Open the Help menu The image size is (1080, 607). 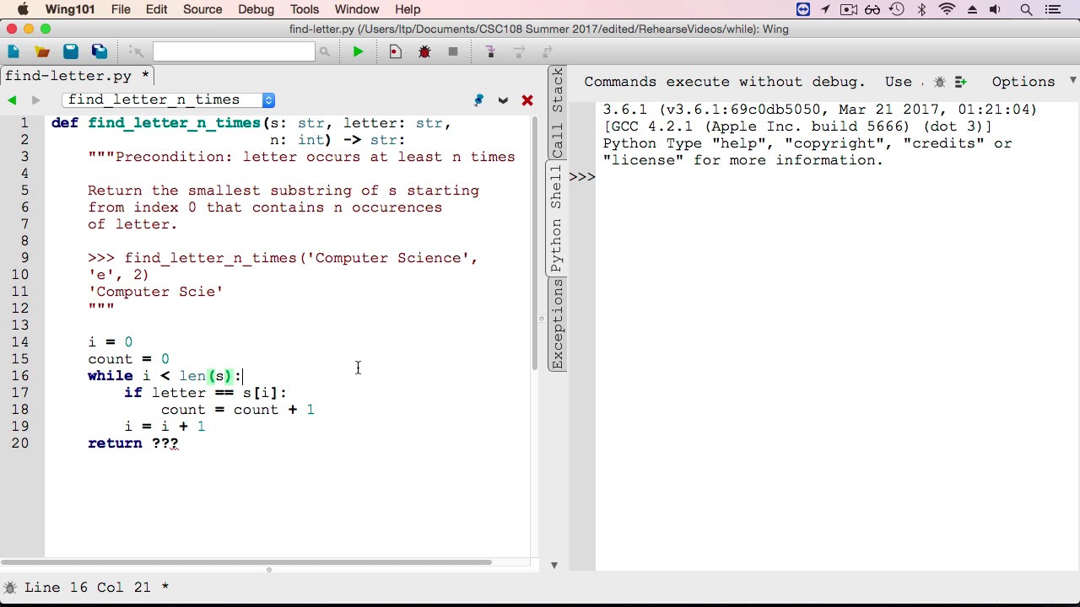[408, 9]
